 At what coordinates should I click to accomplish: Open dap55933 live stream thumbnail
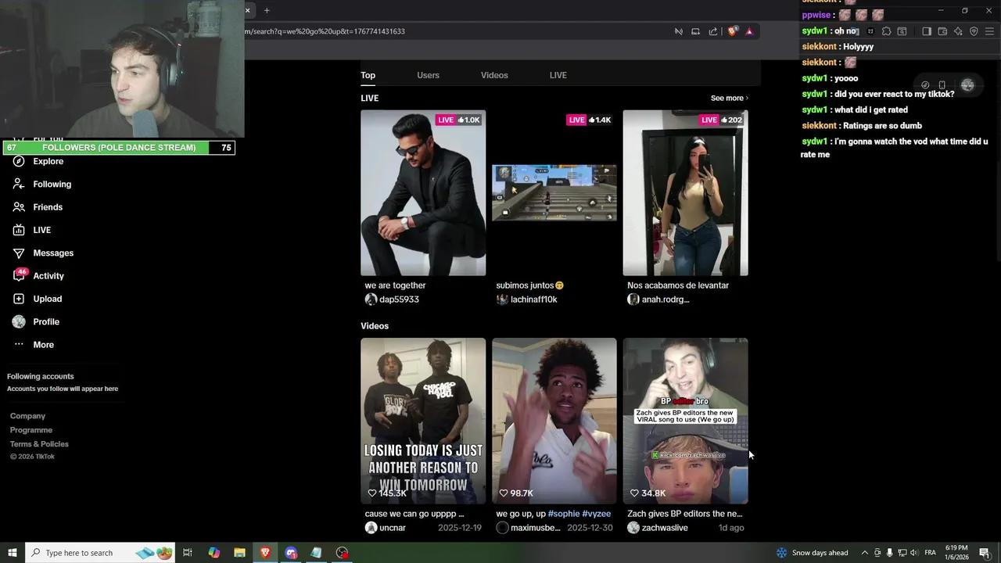point(423,193)
